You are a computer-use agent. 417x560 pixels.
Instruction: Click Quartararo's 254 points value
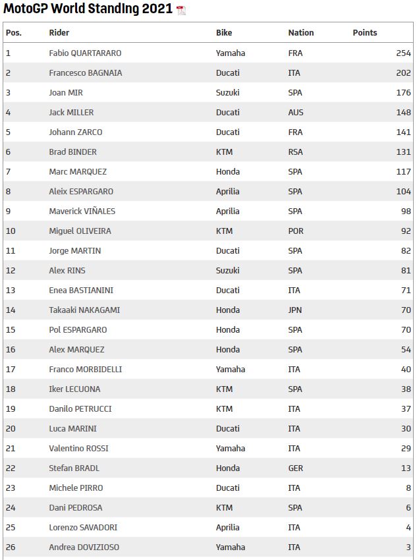click(x=403, y=53)
